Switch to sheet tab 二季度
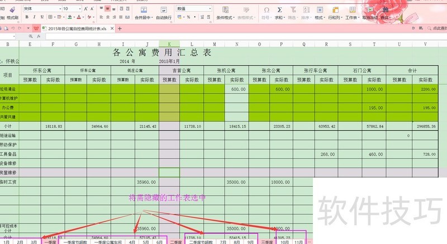 coord(176,242)
